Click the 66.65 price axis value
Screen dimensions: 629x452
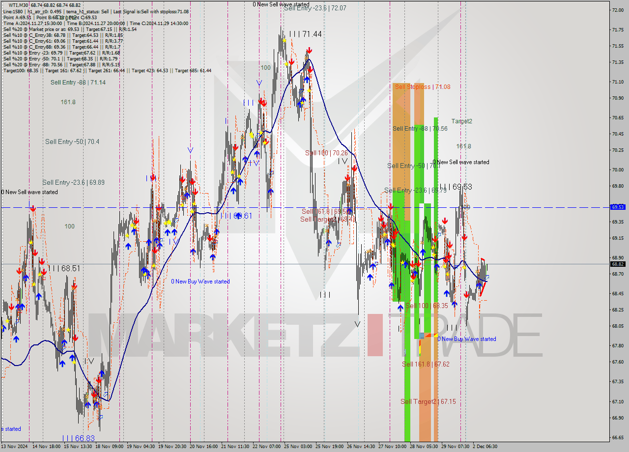[x=618, y=437]
